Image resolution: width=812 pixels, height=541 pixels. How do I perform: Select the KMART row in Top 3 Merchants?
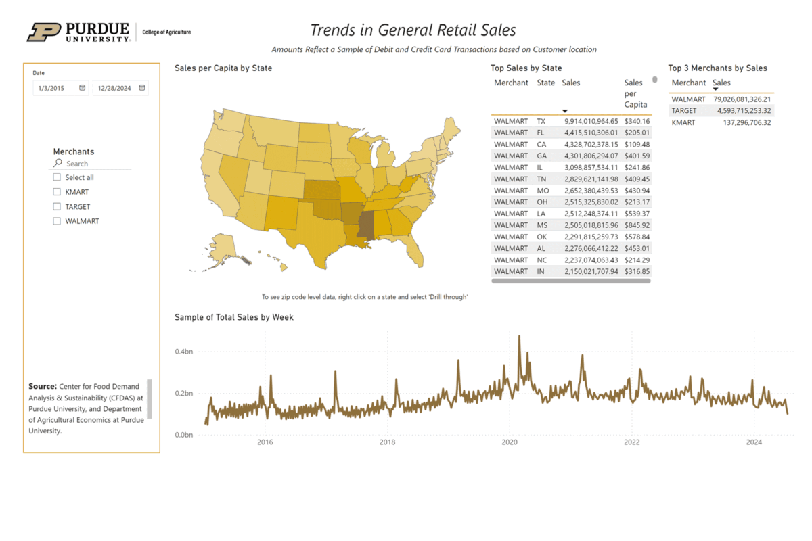click(722, 122)
